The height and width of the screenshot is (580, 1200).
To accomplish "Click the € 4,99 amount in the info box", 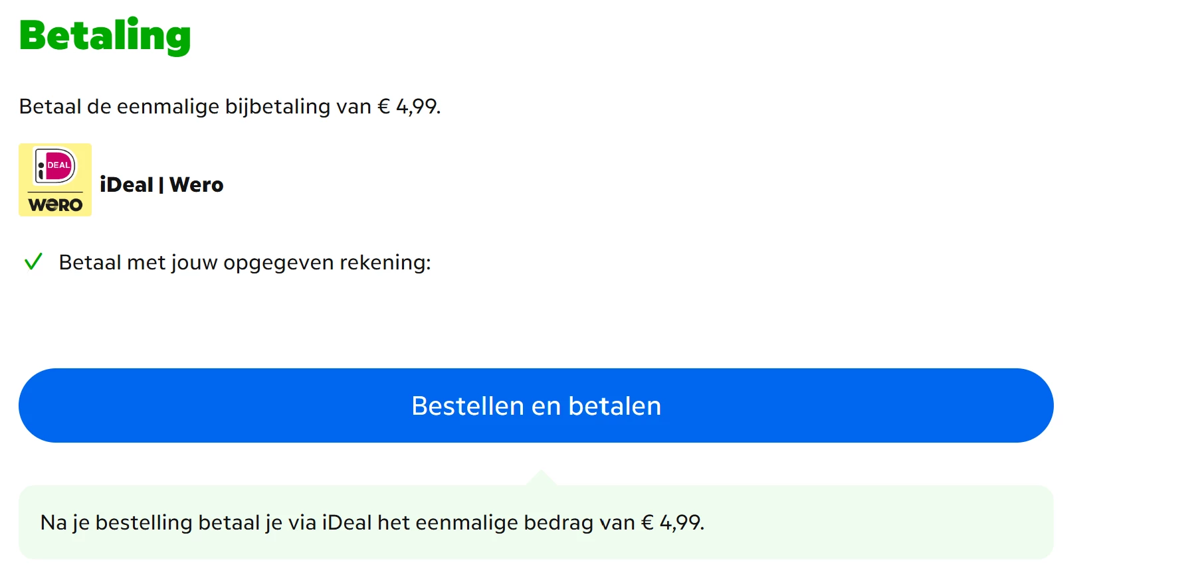I will coord(671,523).
